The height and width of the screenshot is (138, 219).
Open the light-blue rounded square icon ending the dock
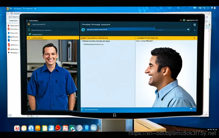click(94, 128)
